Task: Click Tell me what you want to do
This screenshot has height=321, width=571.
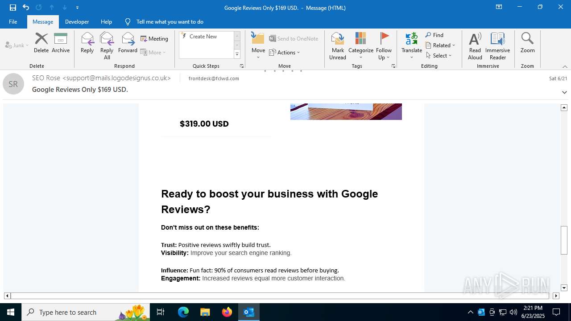Action: (x=170, y=21)
